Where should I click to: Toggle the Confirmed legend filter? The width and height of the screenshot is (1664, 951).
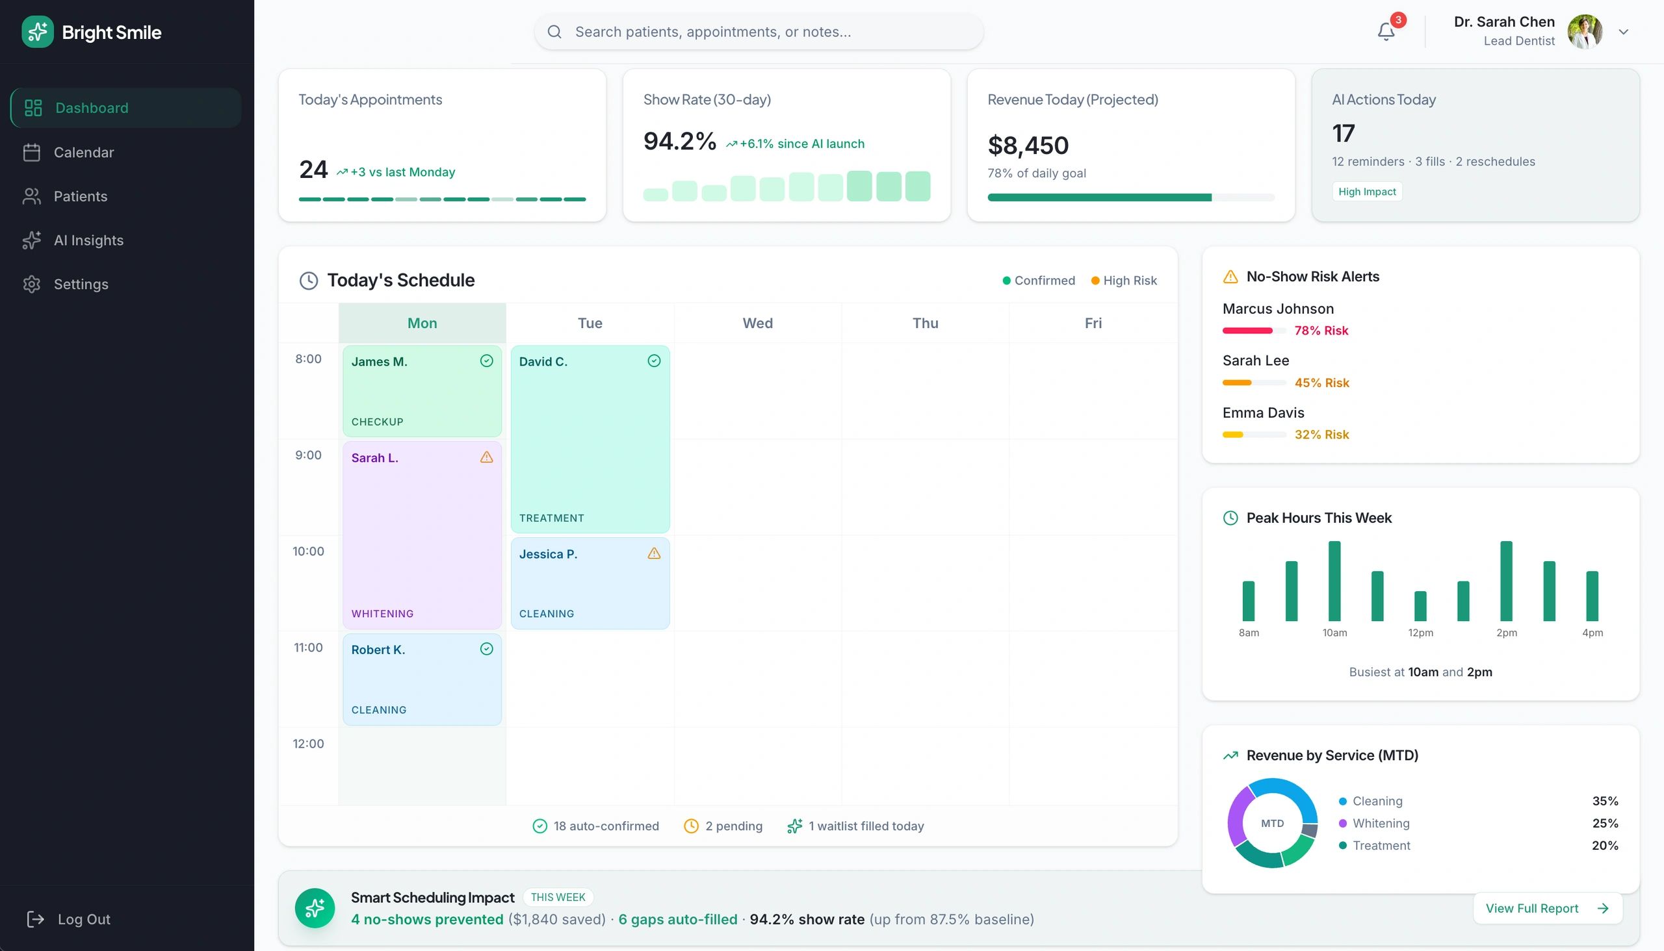click(1039, 280)
